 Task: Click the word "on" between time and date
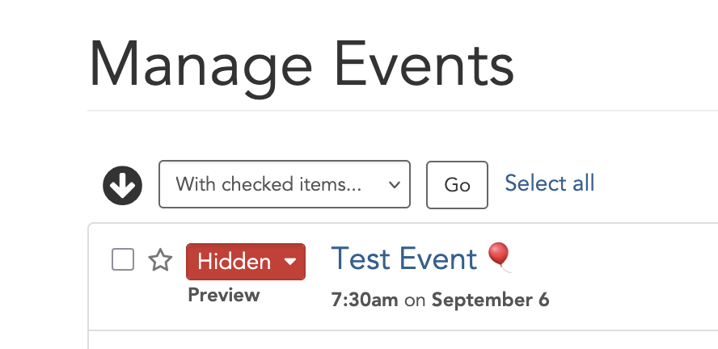point(415,301)
